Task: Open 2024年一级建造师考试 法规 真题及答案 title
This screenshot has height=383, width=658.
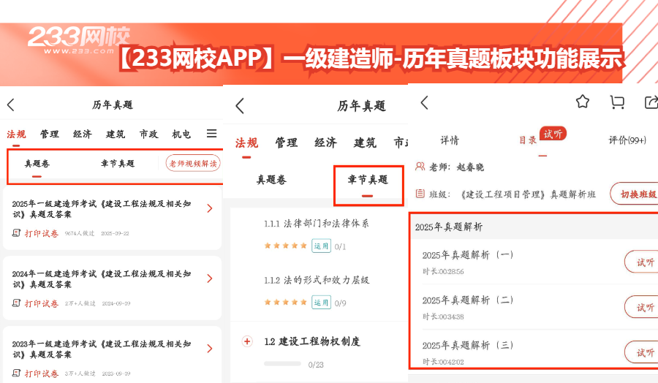Action: pos(102,279)
